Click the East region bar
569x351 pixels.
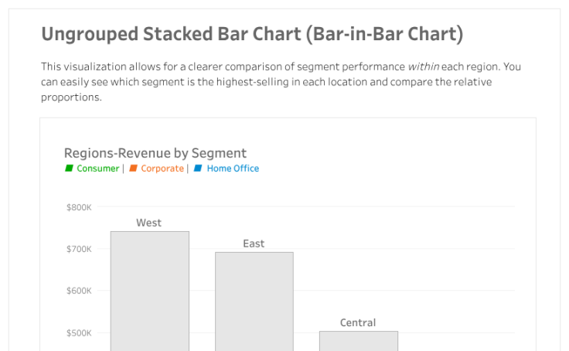click(254, 301)
